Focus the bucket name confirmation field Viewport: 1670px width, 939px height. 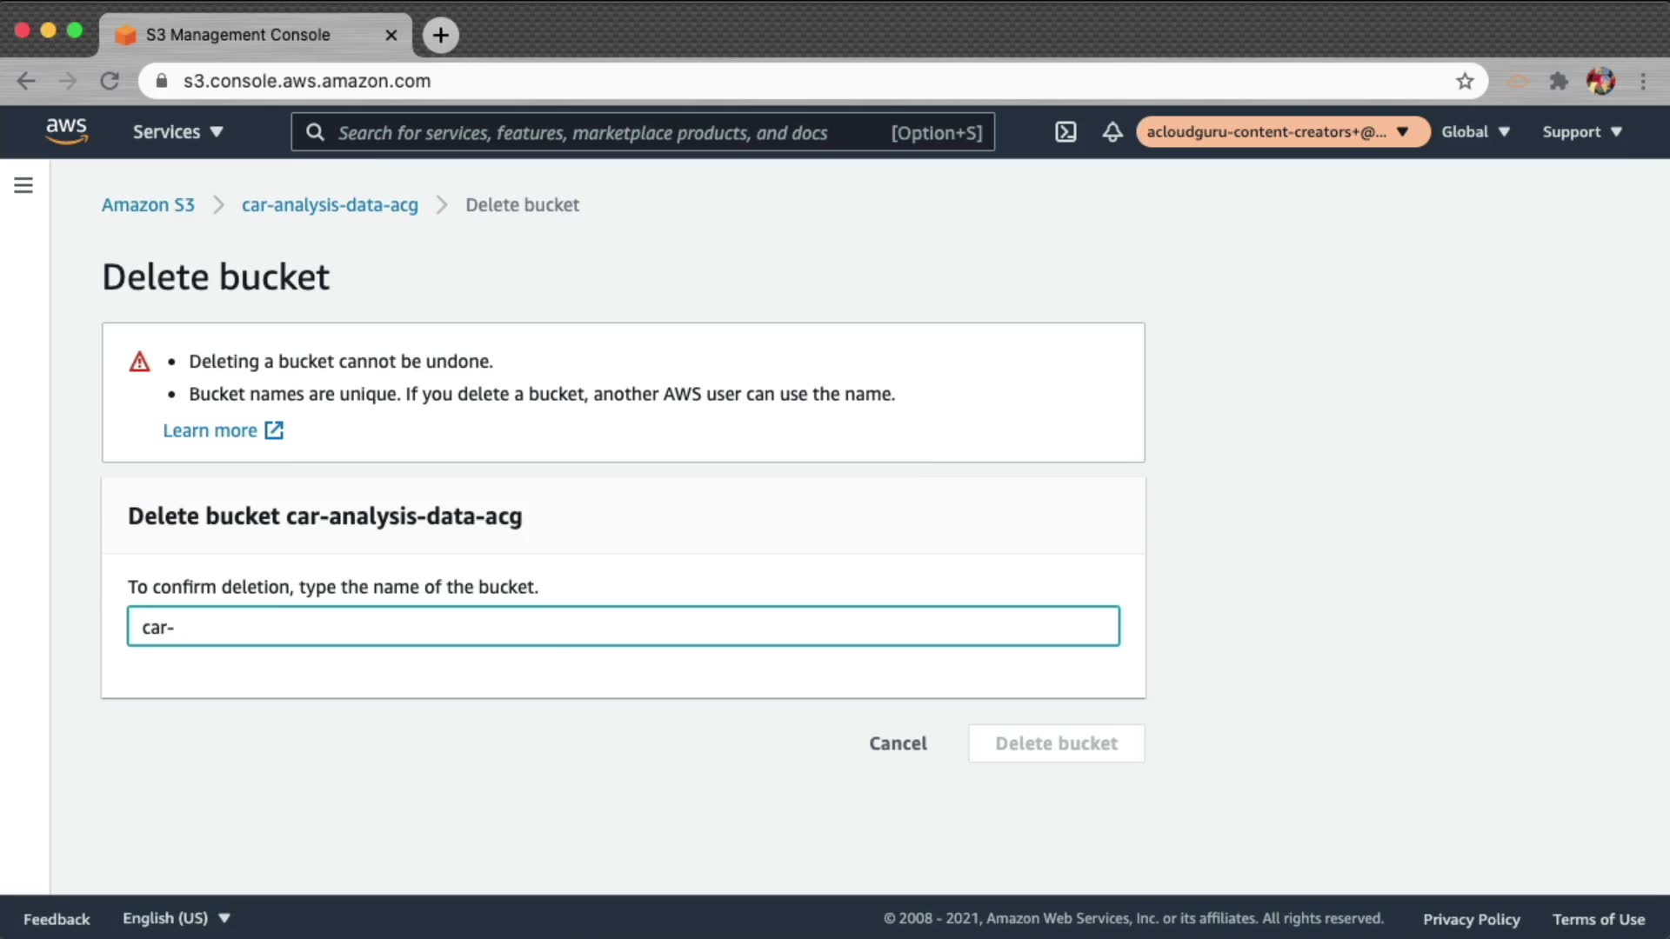pos(623,627)
